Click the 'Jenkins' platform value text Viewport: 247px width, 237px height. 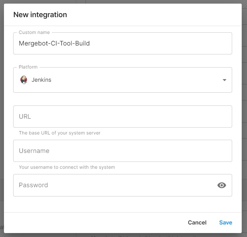pyautogui.click(x=41, y=80)
